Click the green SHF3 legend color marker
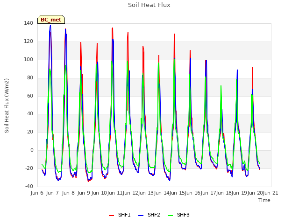This screenshot has width=299, height=224. coord(170,216)
